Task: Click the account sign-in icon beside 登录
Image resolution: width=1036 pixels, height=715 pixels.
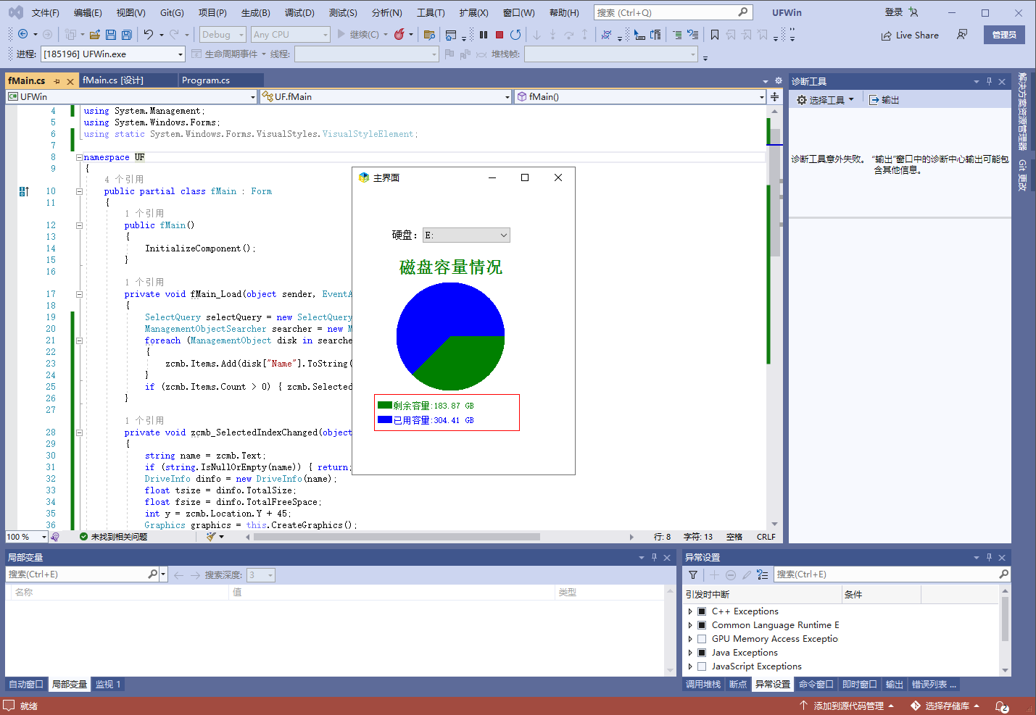Action: tap(913, 12)
